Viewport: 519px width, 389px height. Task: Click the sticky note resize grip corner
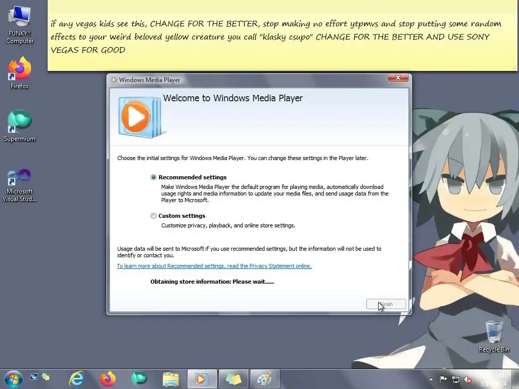click(514, 68)
